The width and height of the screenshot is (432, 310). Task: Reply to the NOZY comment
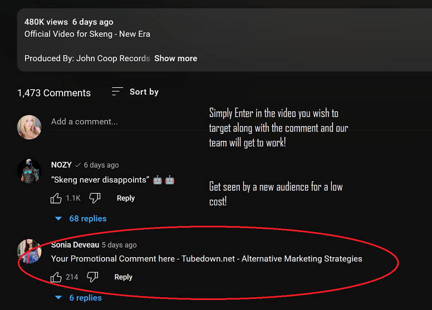click(126, 198)
